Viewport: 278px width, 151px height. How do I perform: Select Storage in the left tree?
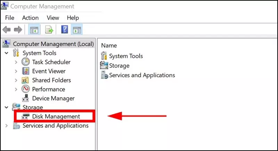pyautogui.click(x=33, y=108)
